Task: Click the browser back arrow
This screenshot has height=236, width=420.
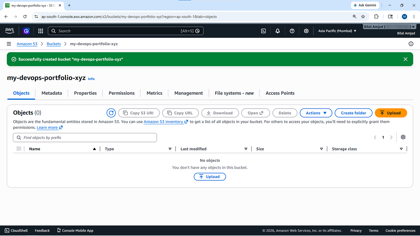Action: (x=6, y=16)
